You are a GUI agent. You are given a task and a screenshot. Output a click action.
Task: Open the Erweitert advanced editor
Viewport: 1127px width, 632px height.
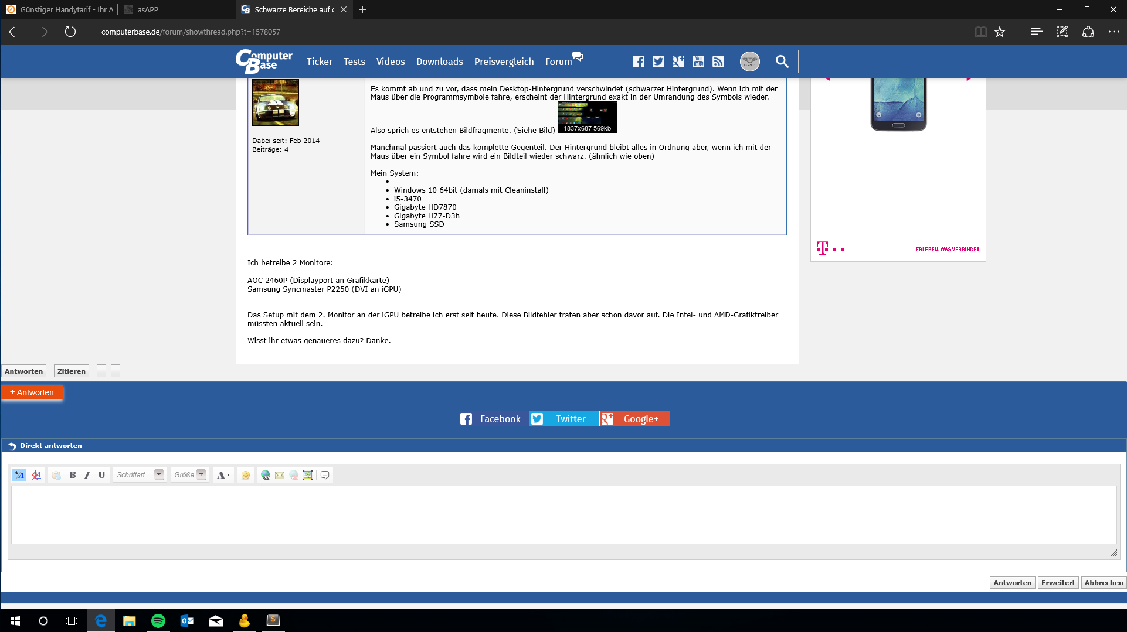(x=1058, y=583)
